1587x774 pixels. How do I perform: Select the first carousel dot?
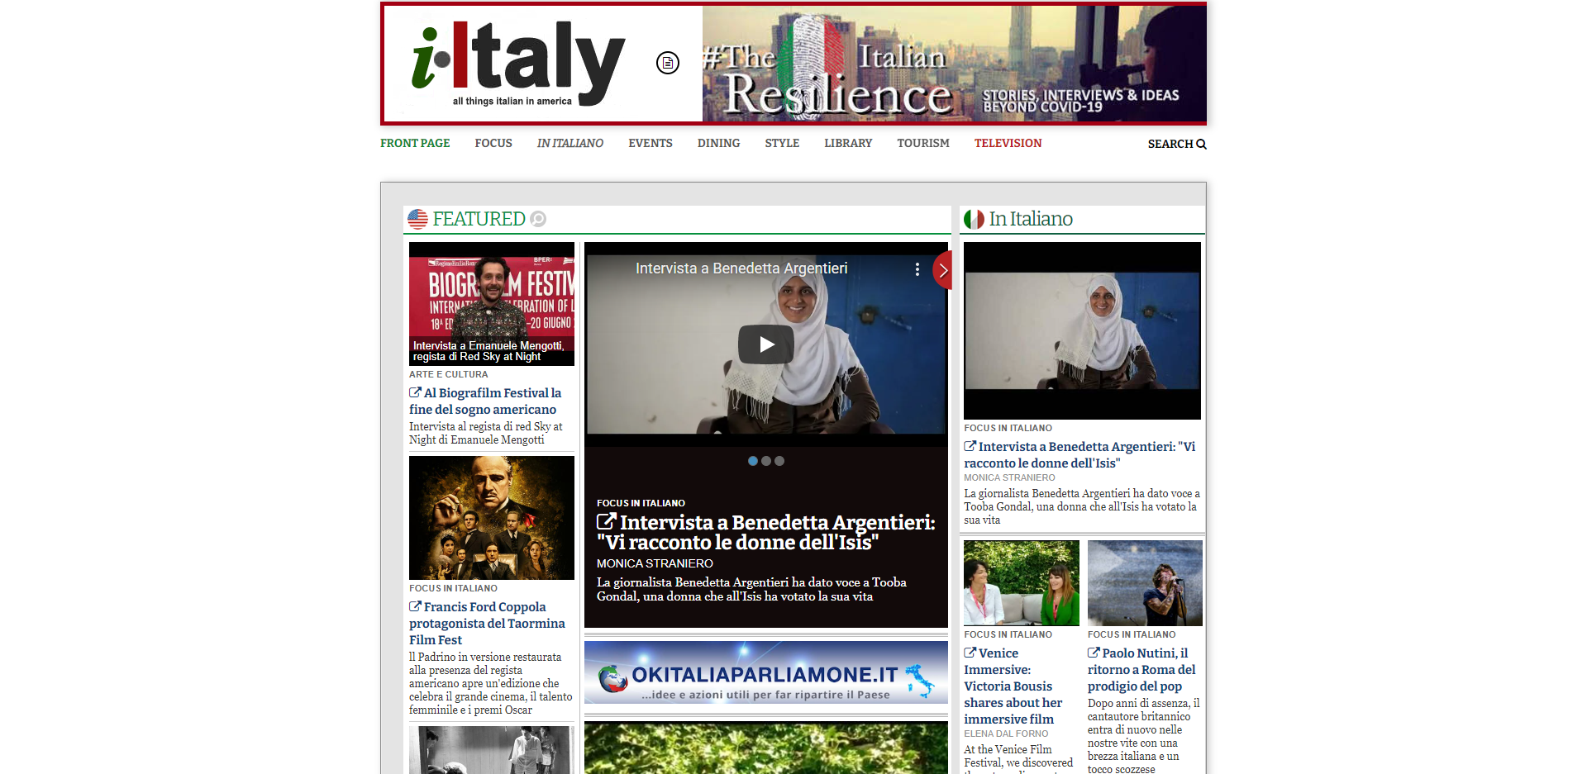click(x=753, y=461)
